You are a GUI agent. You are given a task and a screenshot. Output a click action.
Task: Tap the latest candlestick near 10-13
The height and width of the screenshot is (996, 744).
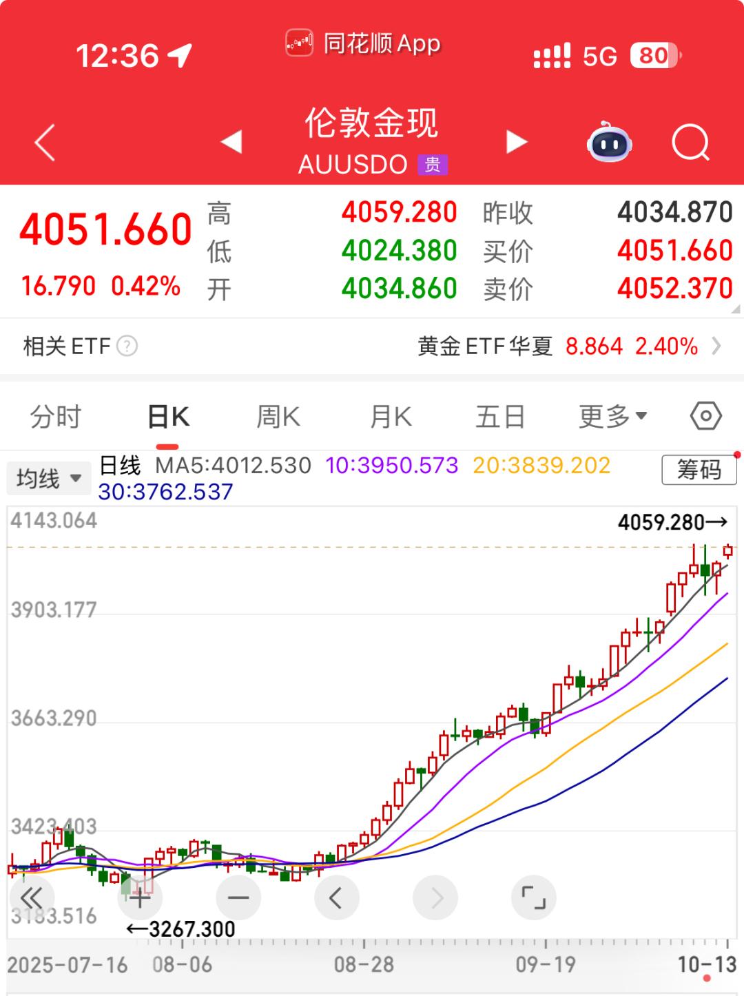click(x=727, y=551)
